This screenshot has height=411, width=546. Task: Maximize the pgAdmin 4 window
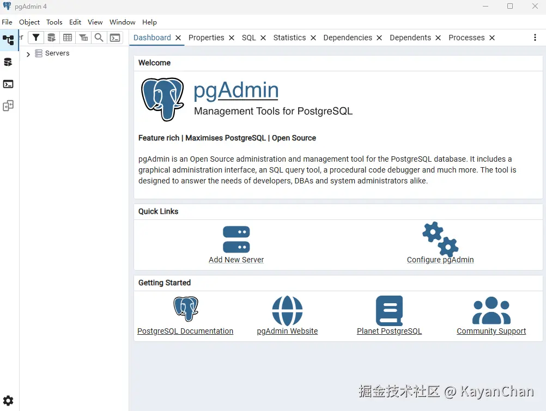coord(510,6)
